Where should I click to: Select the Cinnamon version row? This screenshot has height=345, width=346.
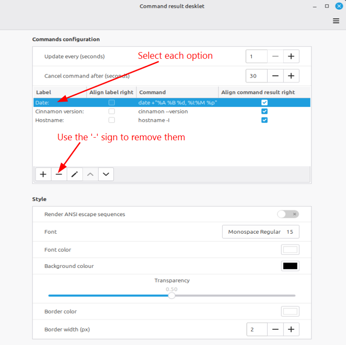172,111
